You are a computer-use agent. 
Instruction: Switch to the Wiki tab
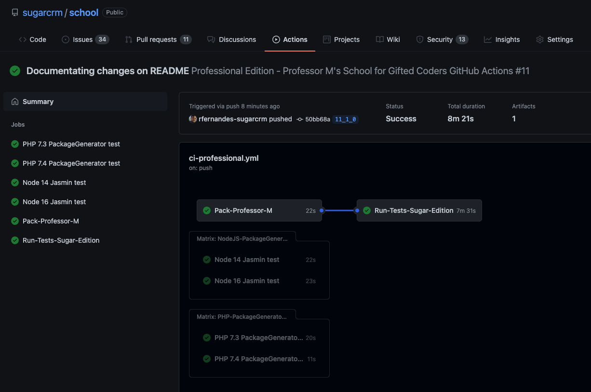[388, 39]
